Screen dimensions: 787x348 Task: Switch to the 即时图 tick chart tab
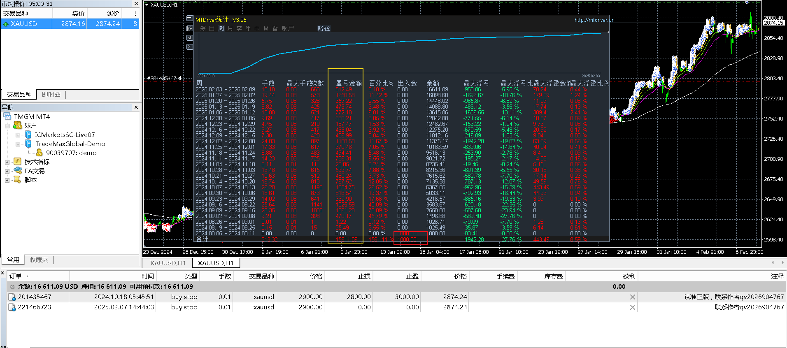pos(51,95)
